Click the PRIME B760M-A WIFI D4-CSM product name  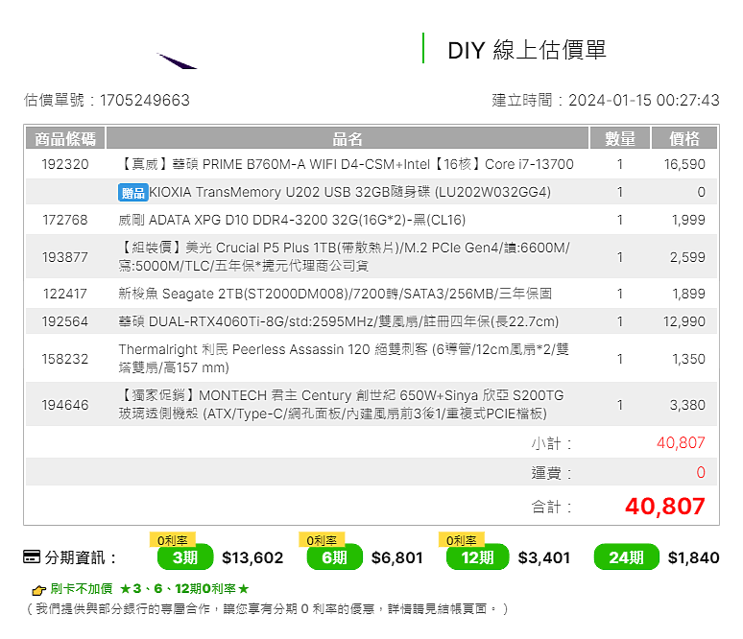[x=346, y=164]
